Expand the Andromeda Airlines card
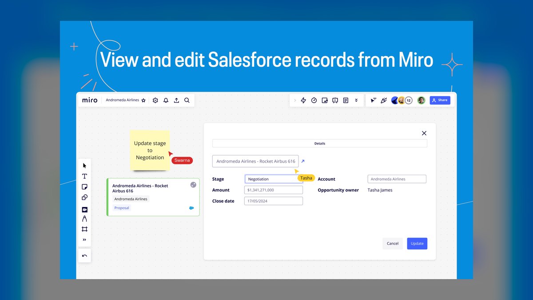 [193, 185]
